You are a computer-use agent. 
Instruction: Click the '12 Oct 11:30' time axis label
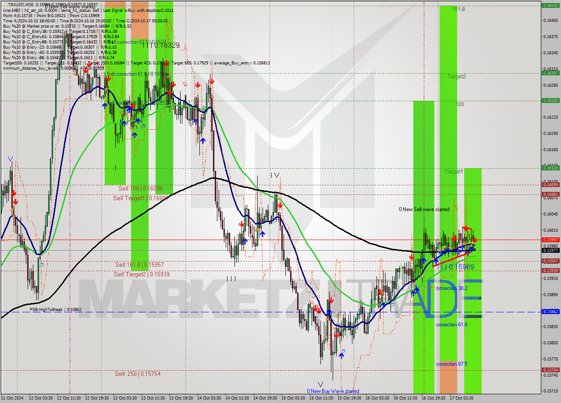tap(69, 398)
